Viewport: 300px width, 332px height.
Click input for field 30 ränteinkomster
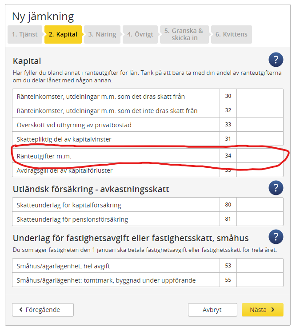[x=260, y=96]
